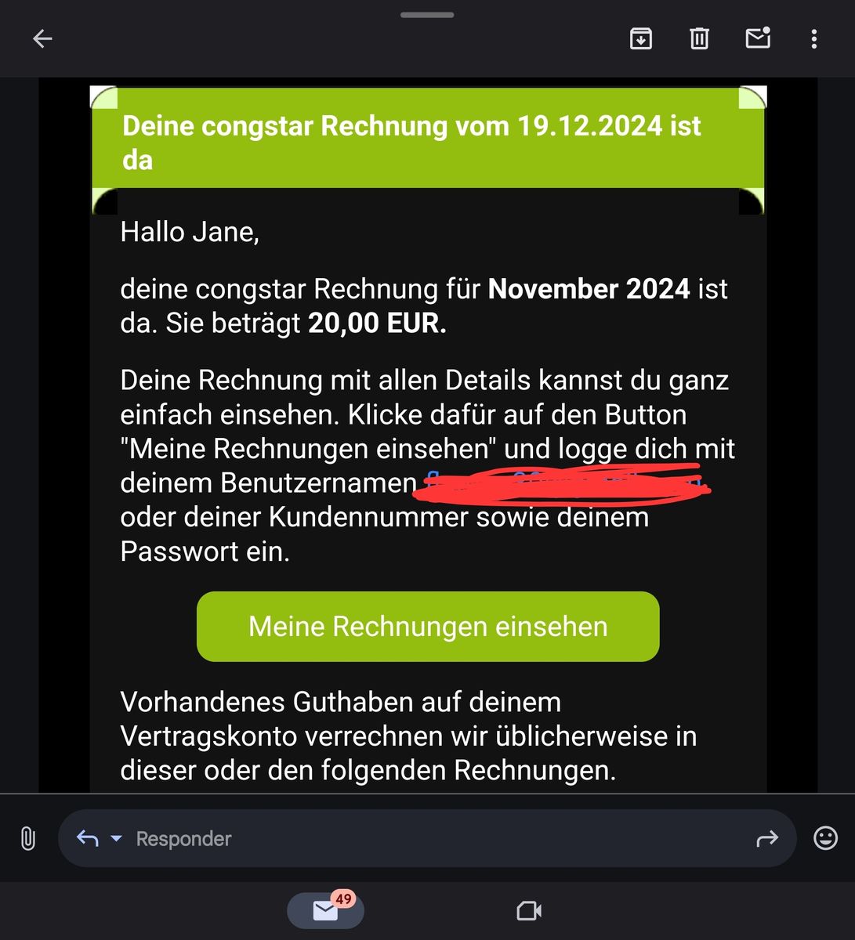Archive this email with the box icon
Viewport: 855px width, 940px height.
click(641, 38)
